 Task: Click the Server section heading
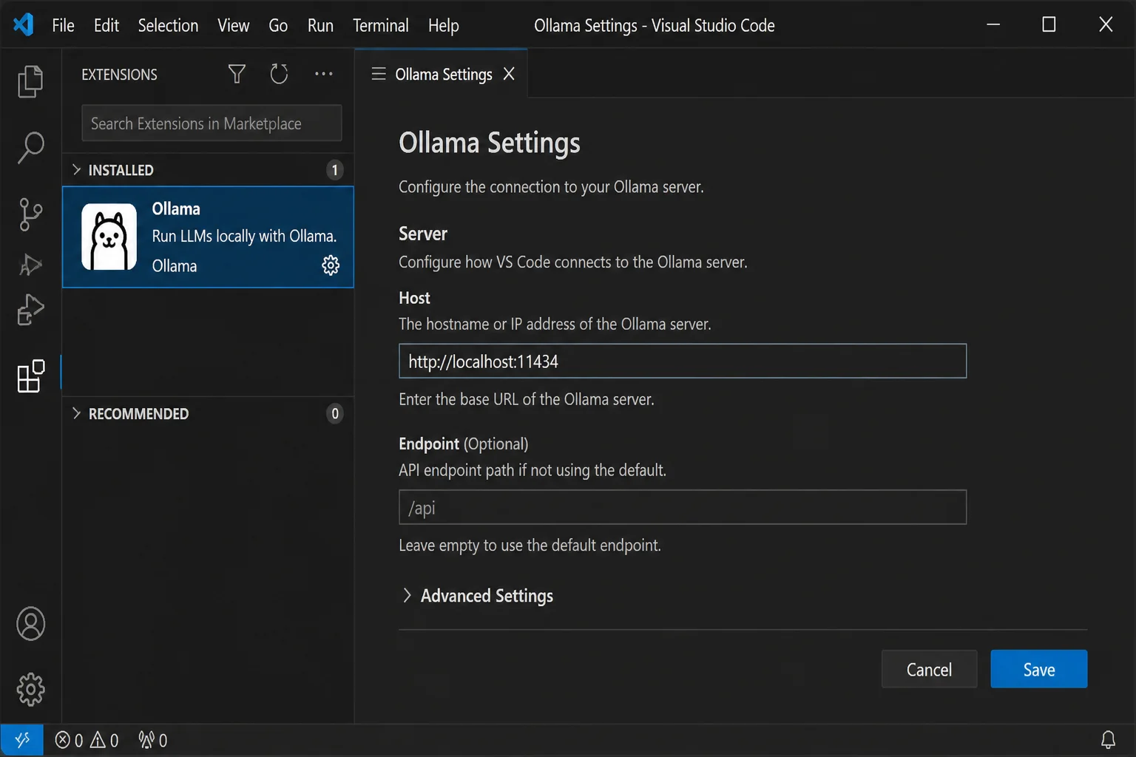click(423, 234)
